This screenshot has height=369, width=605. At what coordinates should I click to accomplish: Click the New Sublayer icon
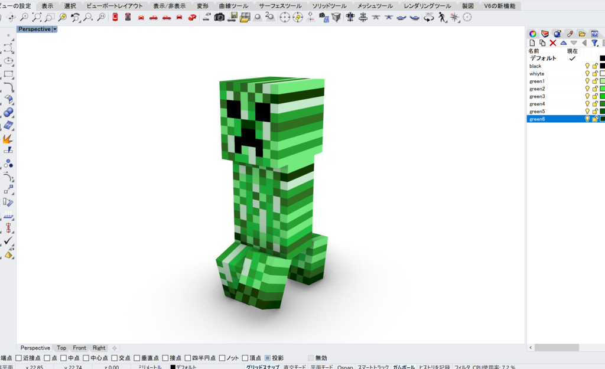pyautogui.click(x=542, y=43)
